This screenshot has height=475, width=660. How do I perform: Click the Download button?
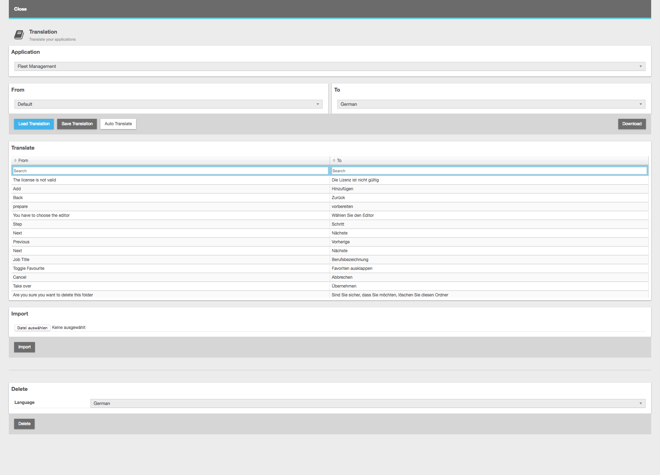[x=632, y=124]
